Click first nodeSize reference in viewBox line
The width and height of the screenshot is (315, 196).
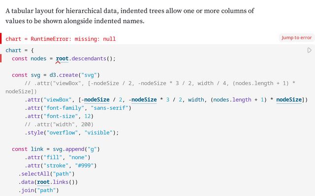[97, 99]
